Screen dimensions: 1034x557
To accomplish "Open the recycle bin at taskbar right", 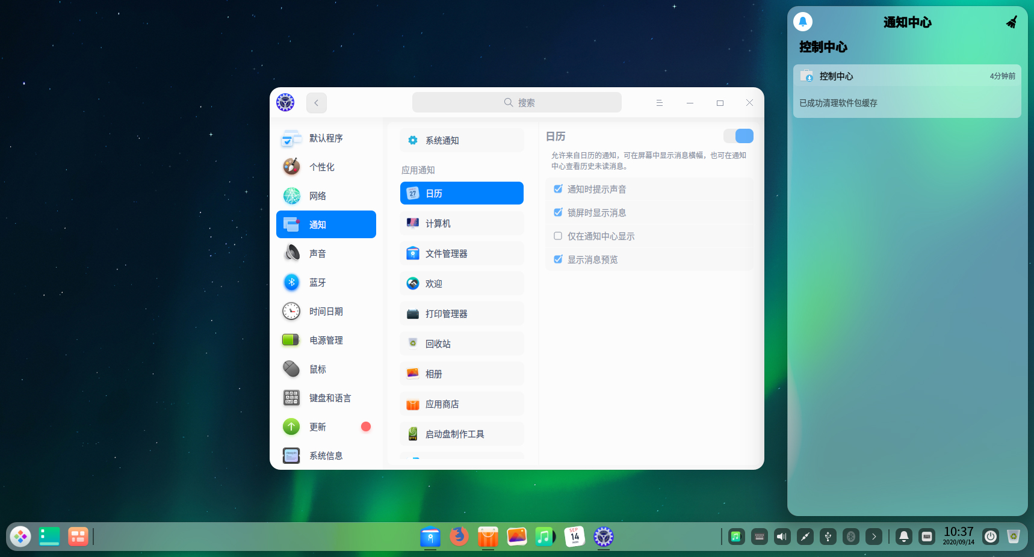I will click(1015, 536).
